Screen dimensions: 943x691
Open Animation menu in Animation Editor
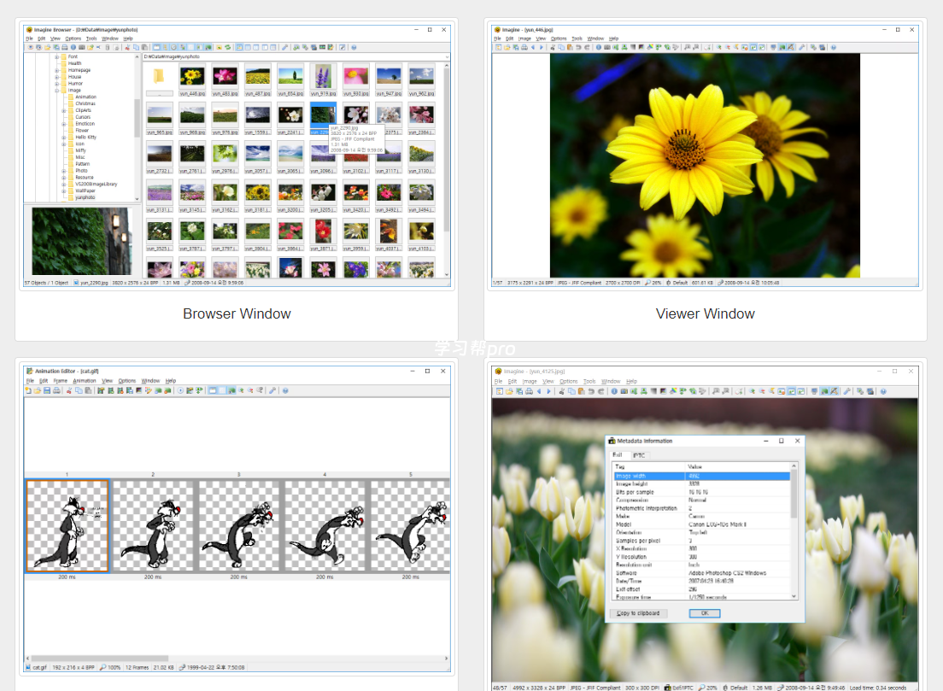[x=85, y=381]
